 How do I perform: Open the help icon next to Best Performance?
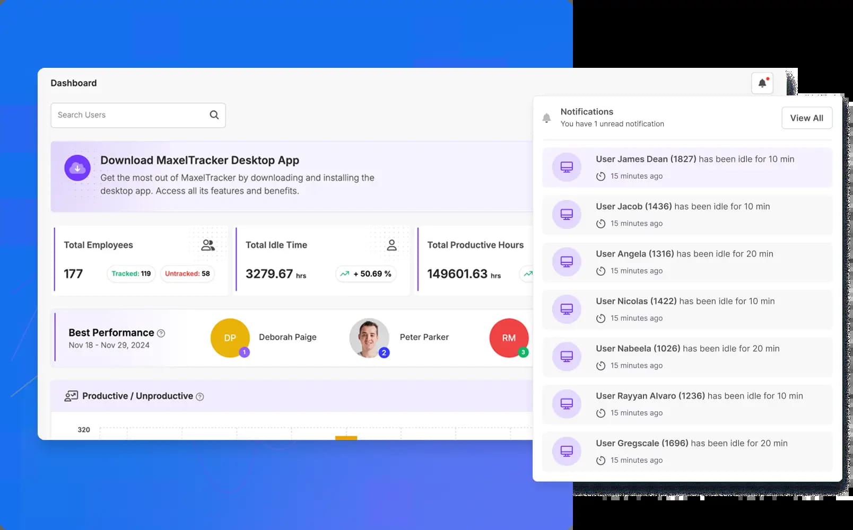coord(161,333)
